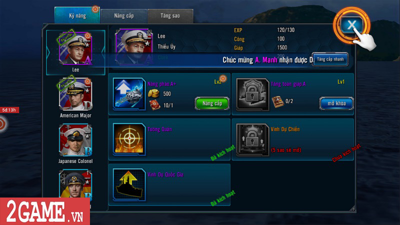
Task: Switch to the Kỹ năng tab
Action: tap(77, 15)
